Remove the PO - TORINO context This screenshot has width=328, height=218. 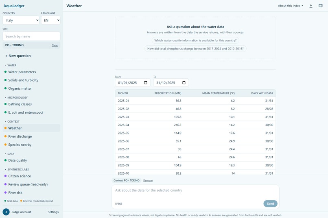click(148, 181)
